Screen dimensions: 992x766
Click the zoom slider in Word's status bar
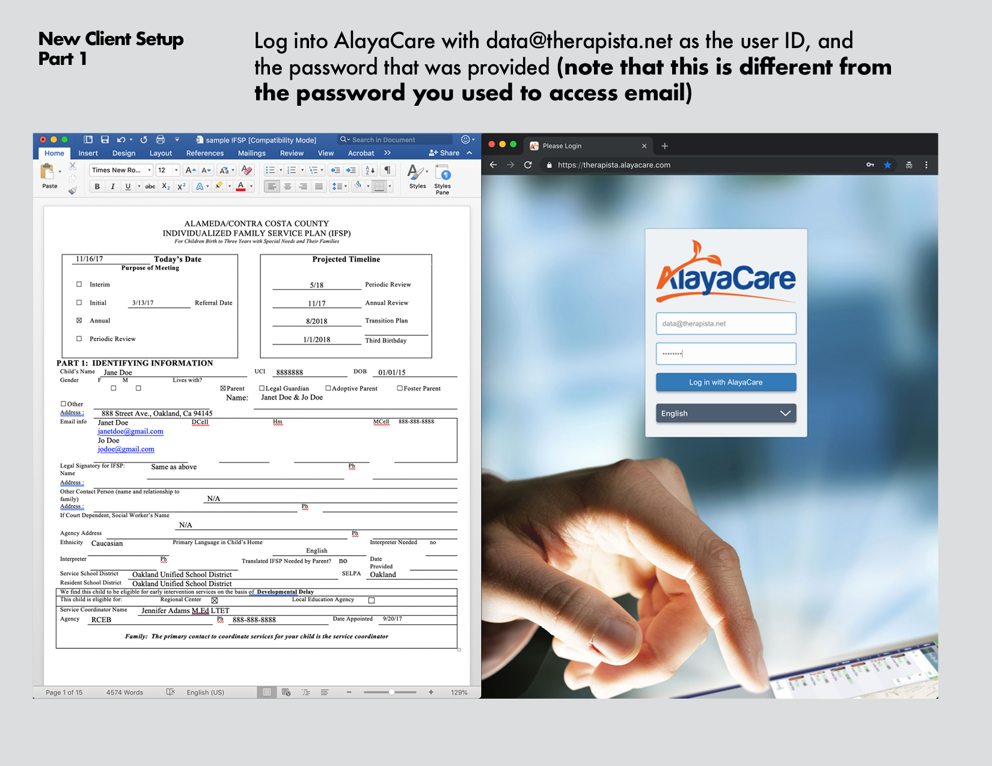point(390,692)
